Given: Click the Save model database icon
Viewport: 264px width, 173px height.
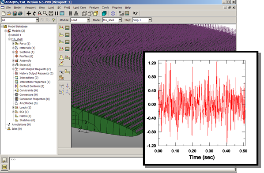Looking at the screenshot, I should tap(15, 13).
